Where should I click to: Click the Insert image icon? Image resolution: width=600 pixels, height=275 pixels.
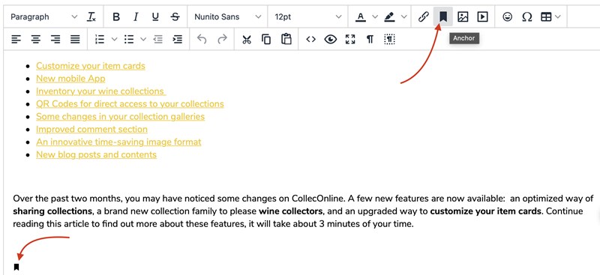click(x=463, y=16)
